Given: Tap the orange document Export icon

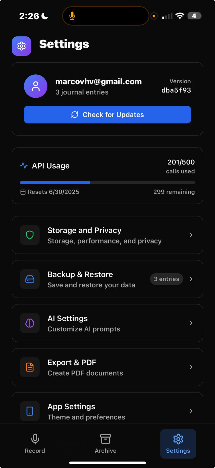Looking at the screenshot, I should click(x=30, y=367).
